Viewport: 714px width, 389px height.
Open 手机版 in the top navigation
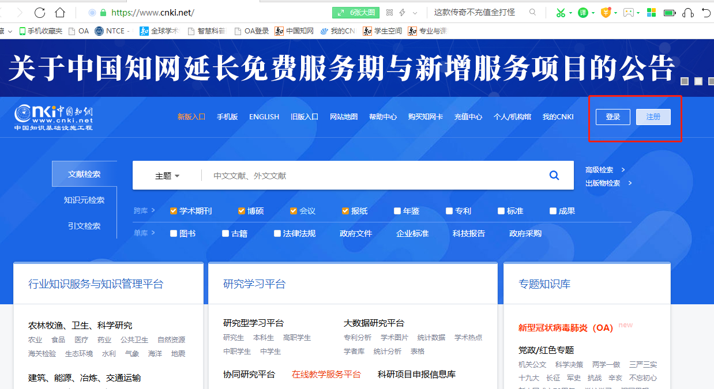click(x=227, y=117)
